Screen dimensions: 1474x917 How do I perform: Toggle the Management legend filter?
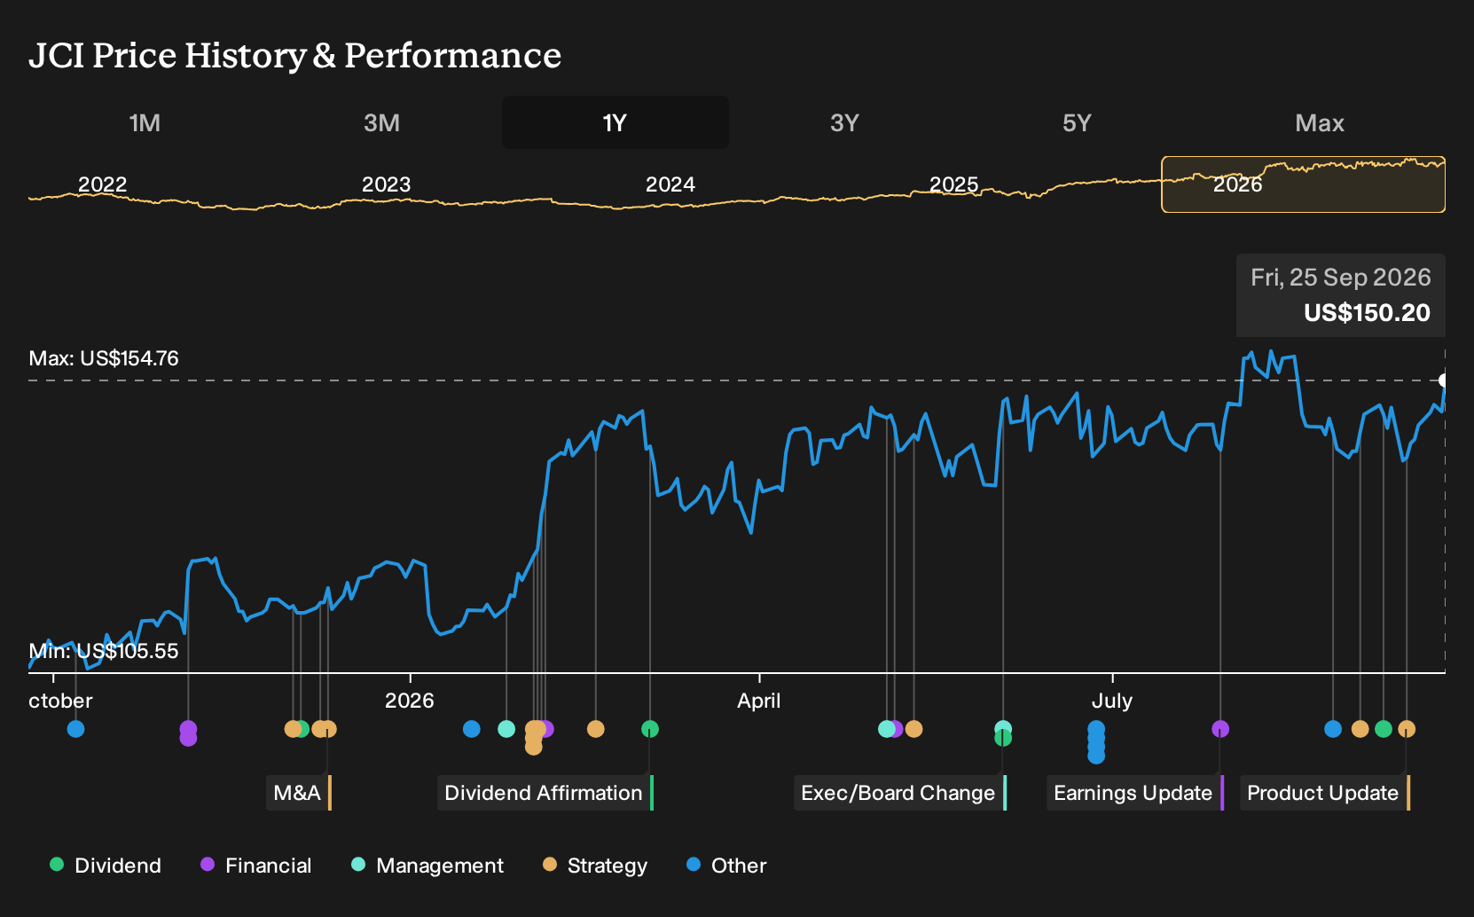tap(427, 866)
